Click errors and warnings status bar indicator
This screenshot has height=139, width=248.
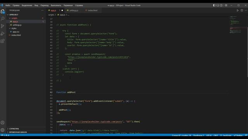[x=5, y=136]
